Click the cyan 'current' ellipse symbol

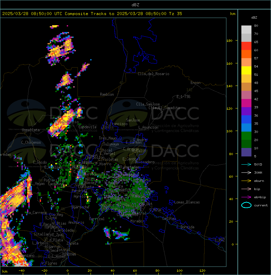[246, 205]
